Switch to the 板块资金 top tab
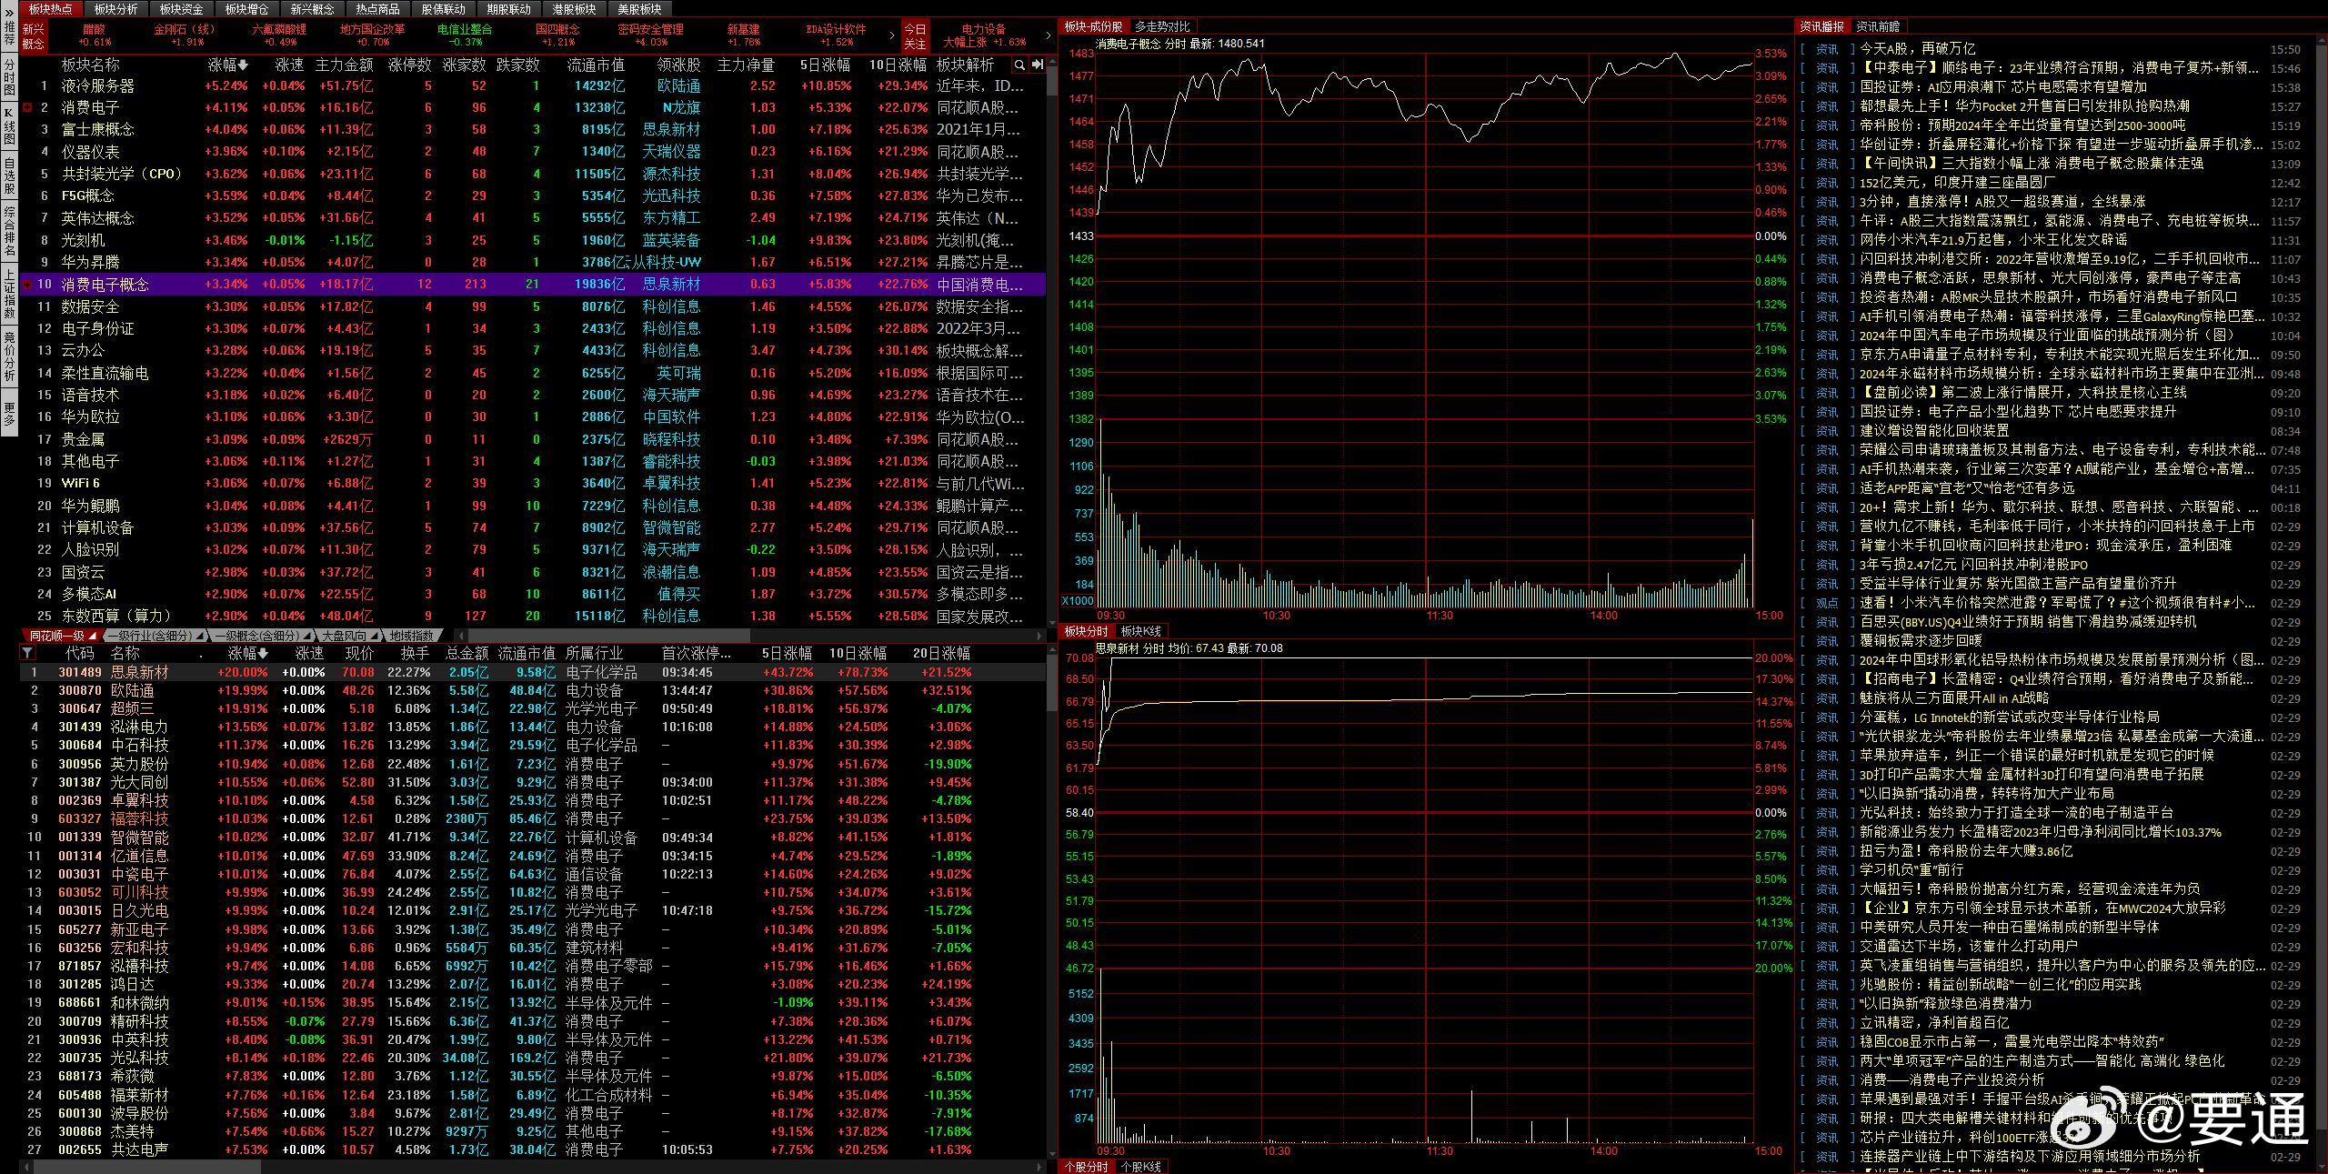Screen dimensions: 2328x1174 coord(181,9)
